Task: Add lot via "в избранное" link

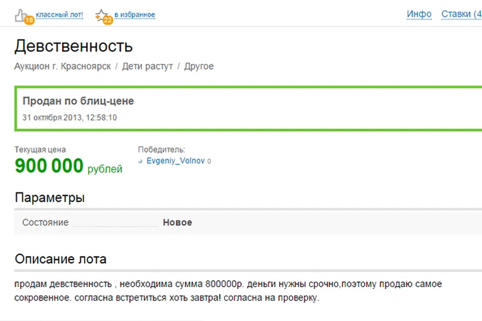Action: click(x=134, y=14)
